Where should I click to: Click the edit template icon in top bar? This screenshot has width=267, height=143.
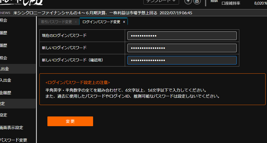pyautogui.click(x=197, y=1)
